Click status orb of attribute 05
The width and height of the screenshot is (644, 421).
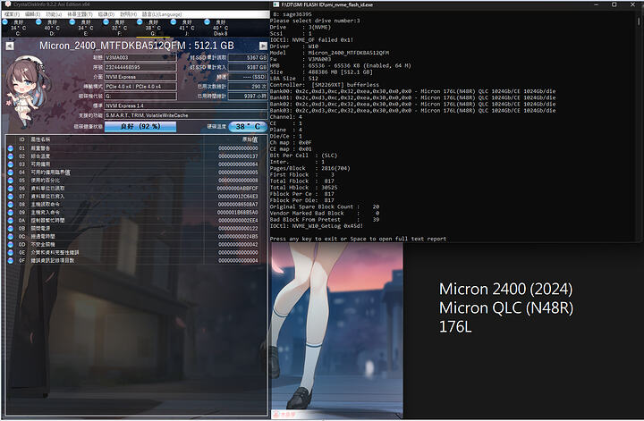click(11, 181)
